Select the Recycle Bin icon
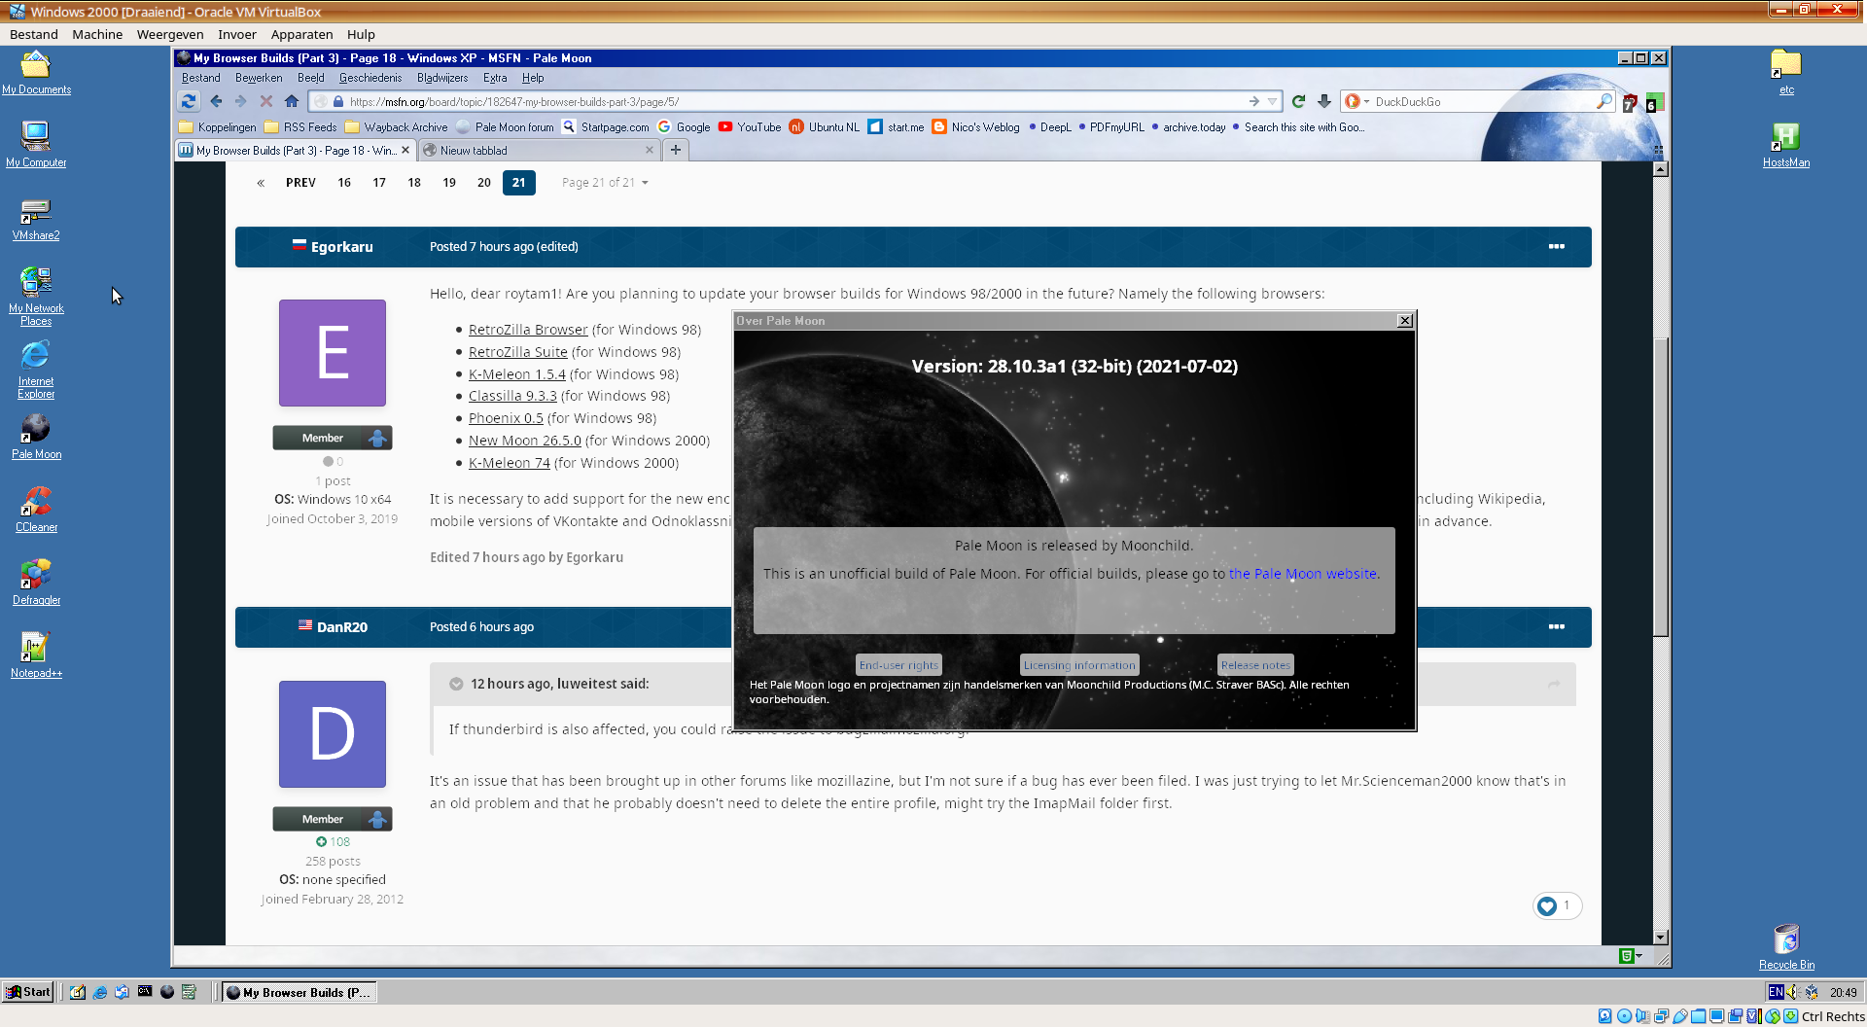This screenshot has width=1867, height=1027. point(1786,946)
